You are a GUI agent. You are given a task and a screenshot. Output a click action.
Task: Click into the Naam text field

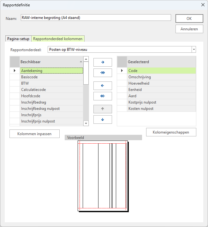(x=96, y=18)
